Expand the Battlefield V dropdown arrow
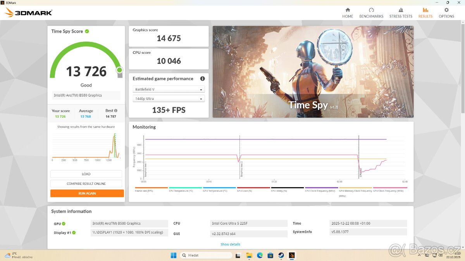Screen dimensions: 465x261 [x=201, y=89]
